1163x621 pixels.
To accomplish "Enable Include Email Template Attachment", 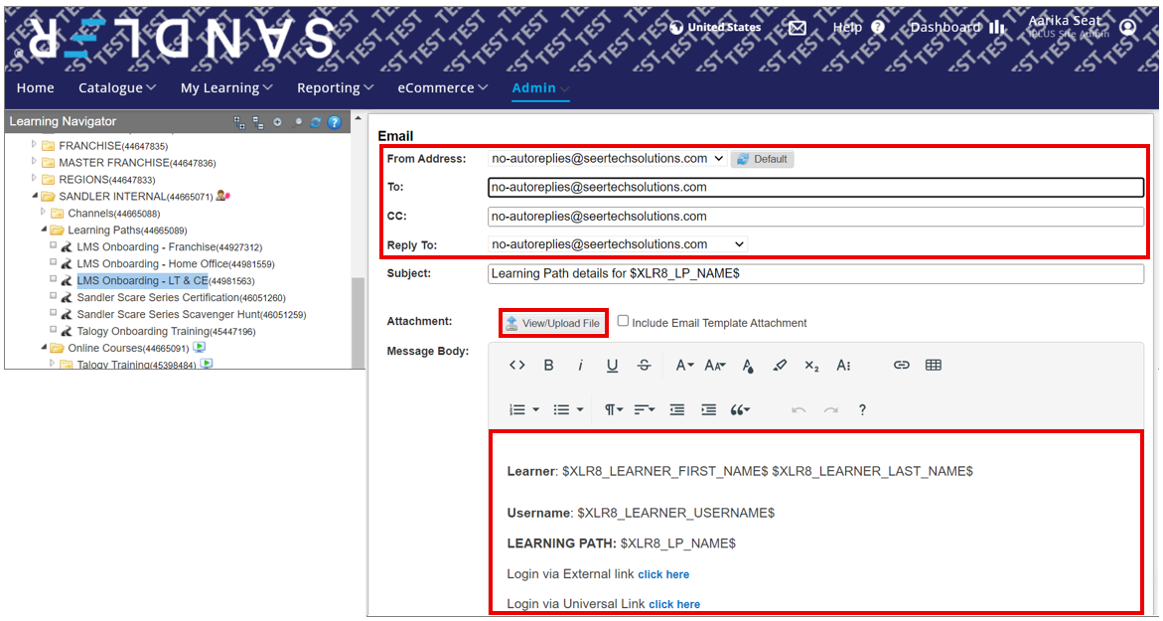I will 623,321.
